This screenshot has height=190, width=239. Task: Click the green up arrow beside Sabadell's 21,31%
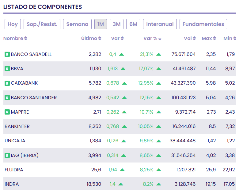pos(159,54)
